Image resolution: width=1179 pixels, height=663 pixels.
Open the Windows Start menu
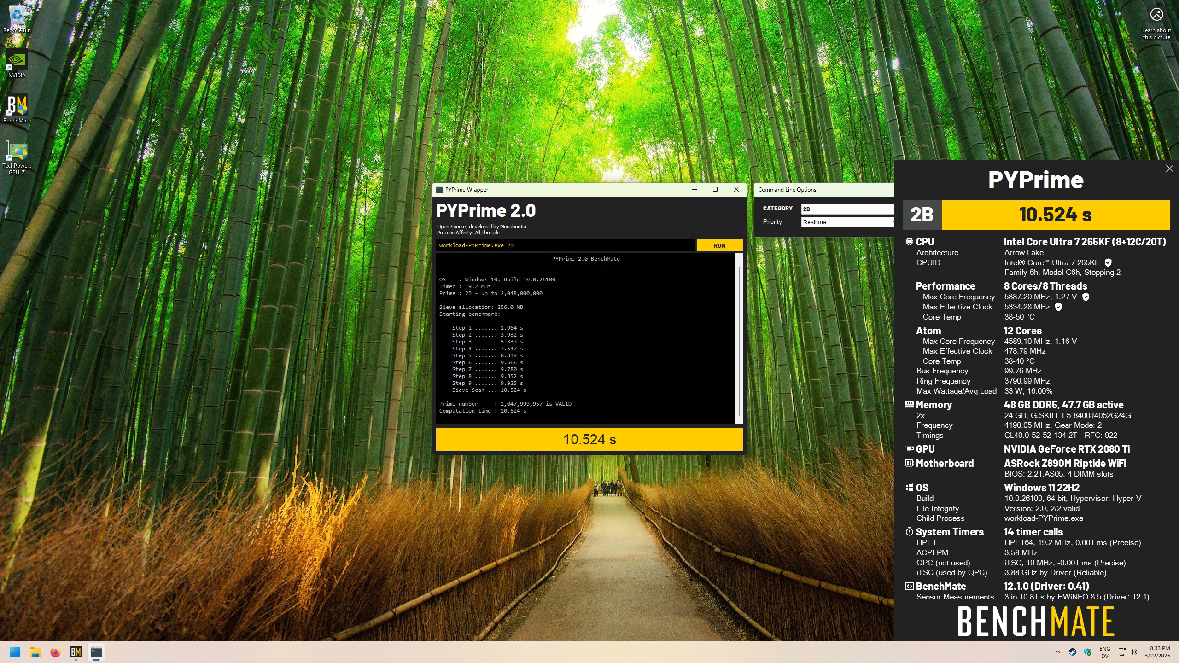point(15,652)
